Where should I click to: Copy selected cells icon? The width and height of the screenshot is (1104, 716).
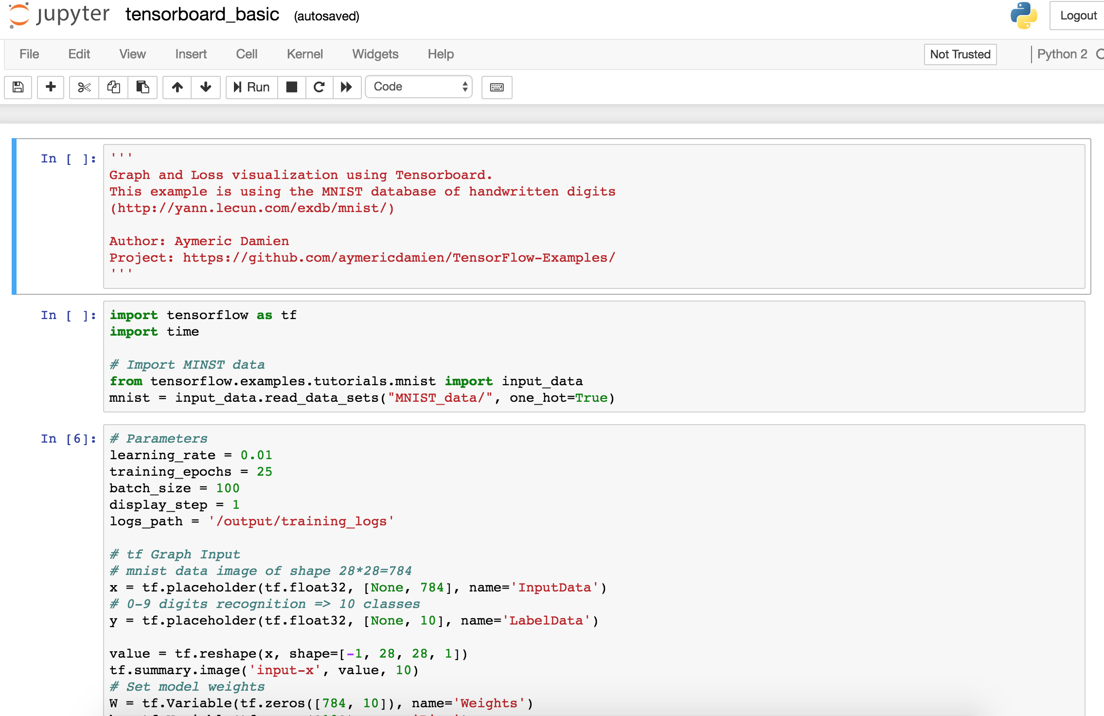pos(113,87)
